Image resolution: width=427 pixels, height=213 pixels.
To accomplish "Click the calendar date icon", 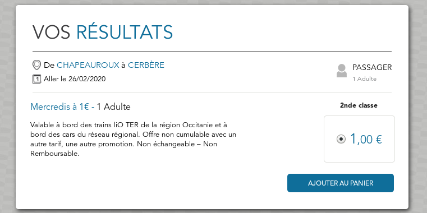I will click(x=36, y=79).
